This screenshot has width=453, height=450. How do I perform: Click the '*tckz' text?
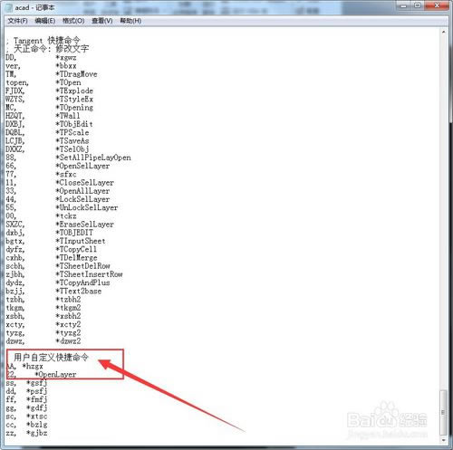pos(66,216)
